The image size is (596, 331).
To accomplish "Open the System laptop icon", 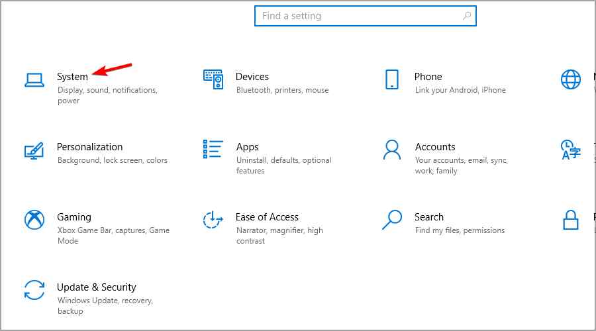I will coord(34,80).
